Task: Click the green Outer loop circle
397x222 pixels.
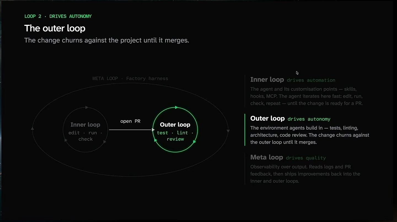Action: pos(175,130)
